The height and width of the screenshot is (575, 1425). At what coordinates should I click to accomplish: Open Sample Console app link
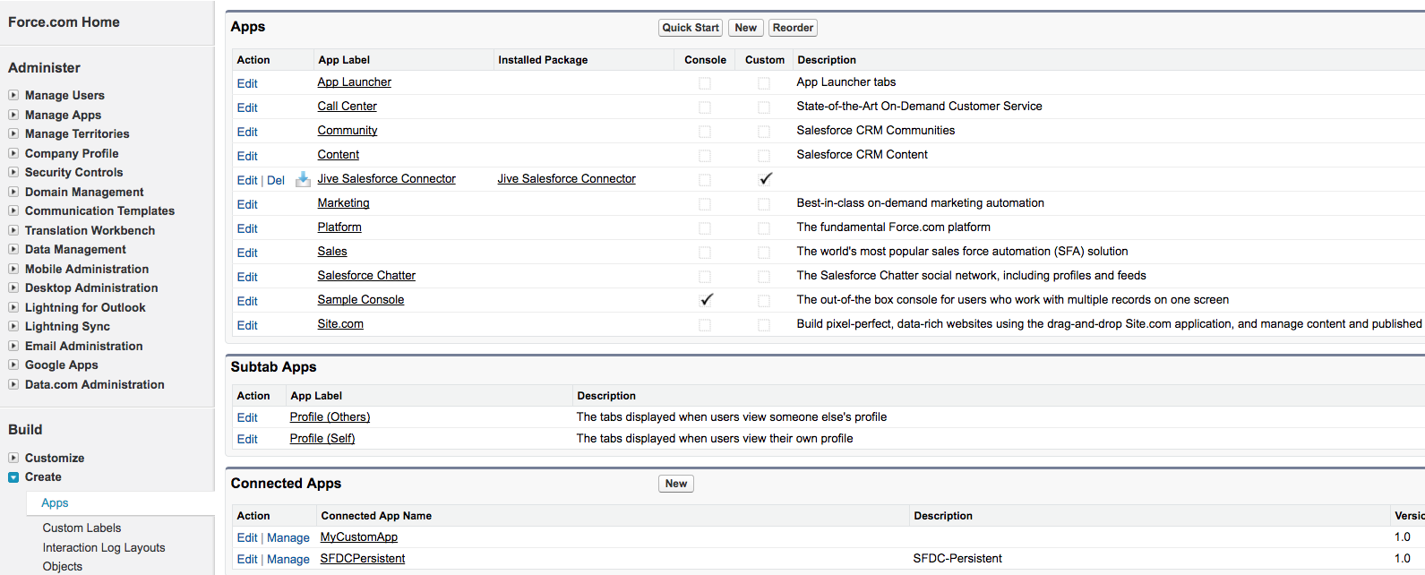pos(361,299)
